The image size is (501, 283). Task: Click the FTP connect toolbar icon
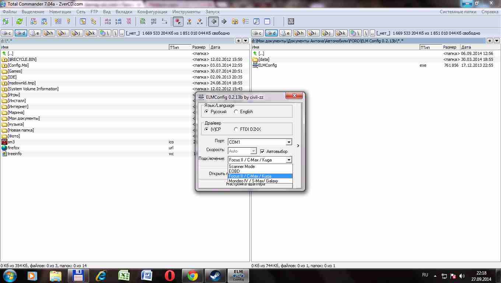[x=34, y=21]
